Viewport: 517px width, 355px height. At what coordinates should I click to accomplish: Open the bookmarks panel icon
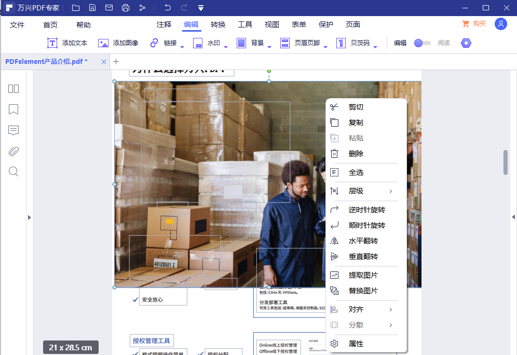[13, 110]
